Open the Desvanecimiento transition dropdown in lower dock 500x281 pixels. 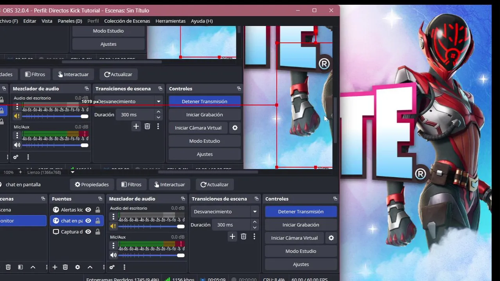[x=224, y=212]
